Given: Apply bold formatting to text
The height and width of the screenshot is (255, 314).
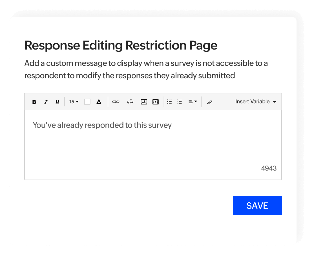Looking at the screenshot, I should click(x=34, y=102).
